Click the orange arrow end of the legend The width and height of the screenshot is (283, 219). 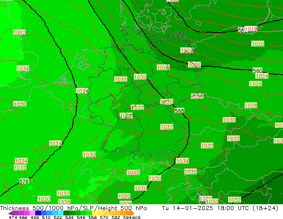pyautogui.click(x=133, y=213)
